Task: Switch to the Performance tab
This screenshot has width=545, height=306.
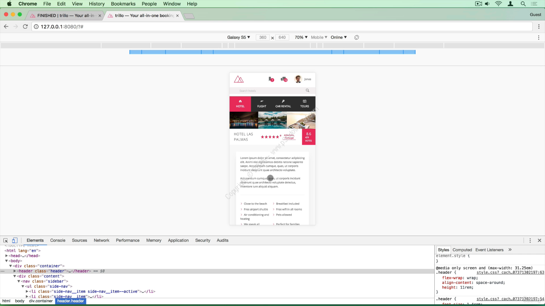Action: (128, 241)
